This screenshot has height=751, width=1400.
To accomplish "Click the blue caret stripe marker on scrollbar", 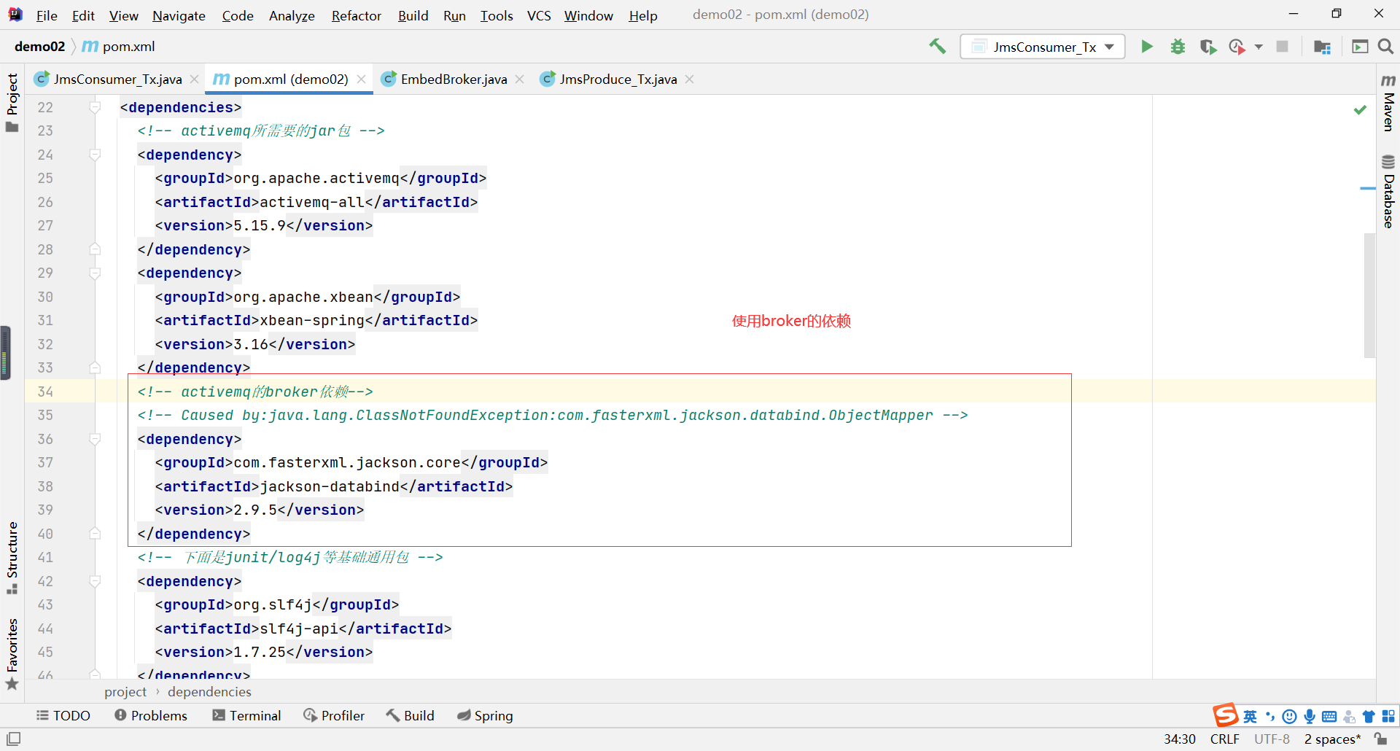I will 1368,188.
